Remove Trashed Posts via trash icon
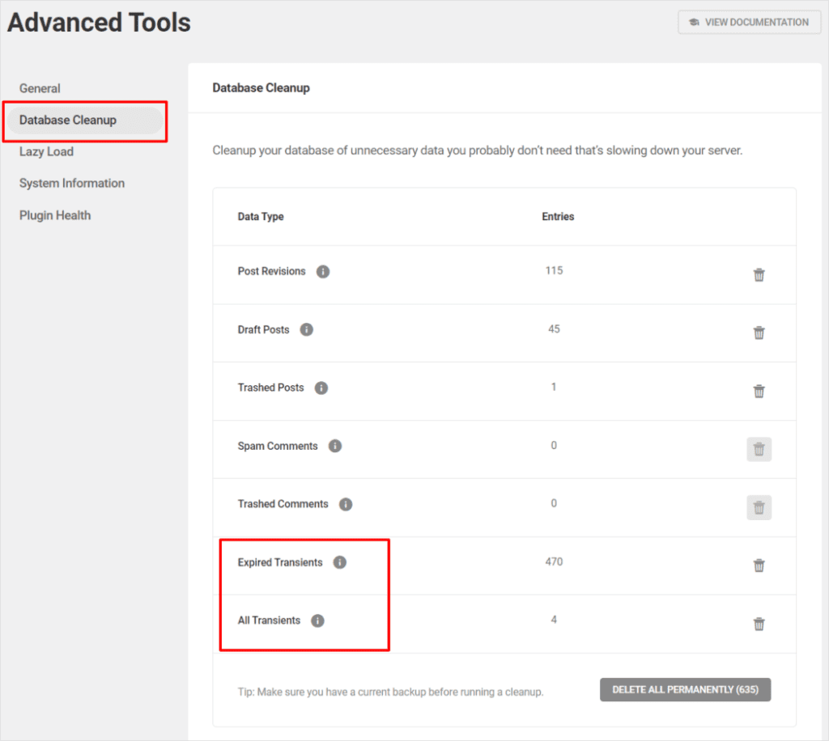Screen dimensions: 829x741 pos(759,392)
